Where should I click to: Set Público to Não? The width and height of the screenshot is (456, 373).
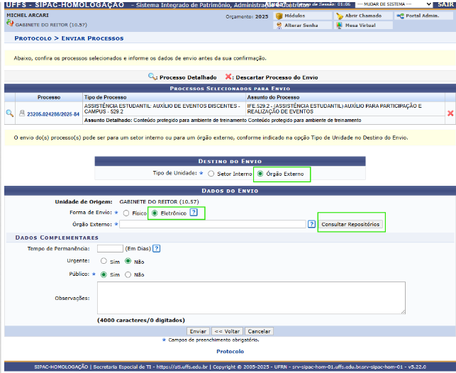tap(128, 274)
